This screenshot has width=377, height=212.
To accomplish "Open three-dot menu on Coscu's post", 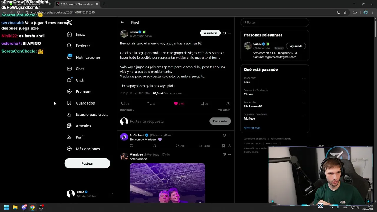I will pos(229,33).
